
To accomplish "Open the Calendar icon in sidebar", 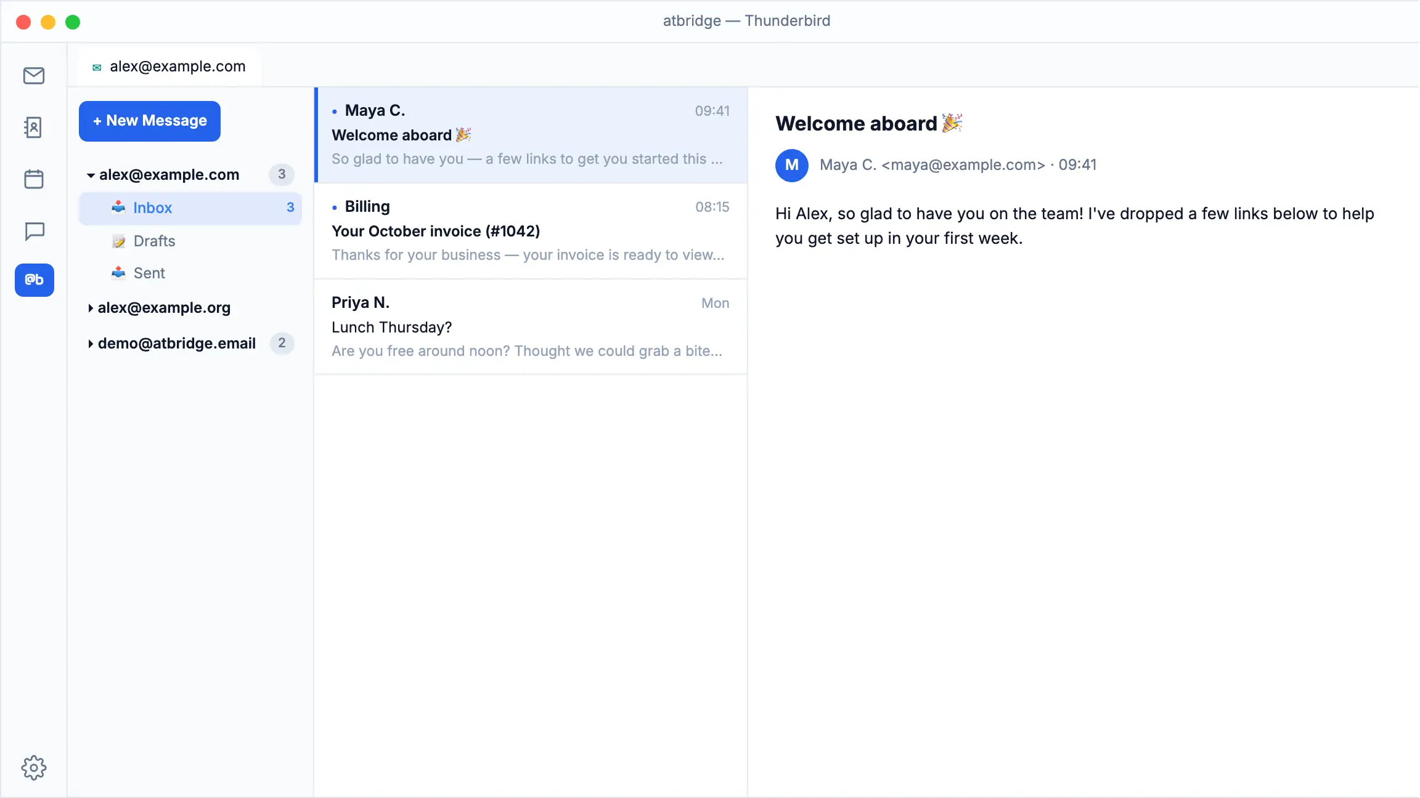I will click(x=34, y=179).
